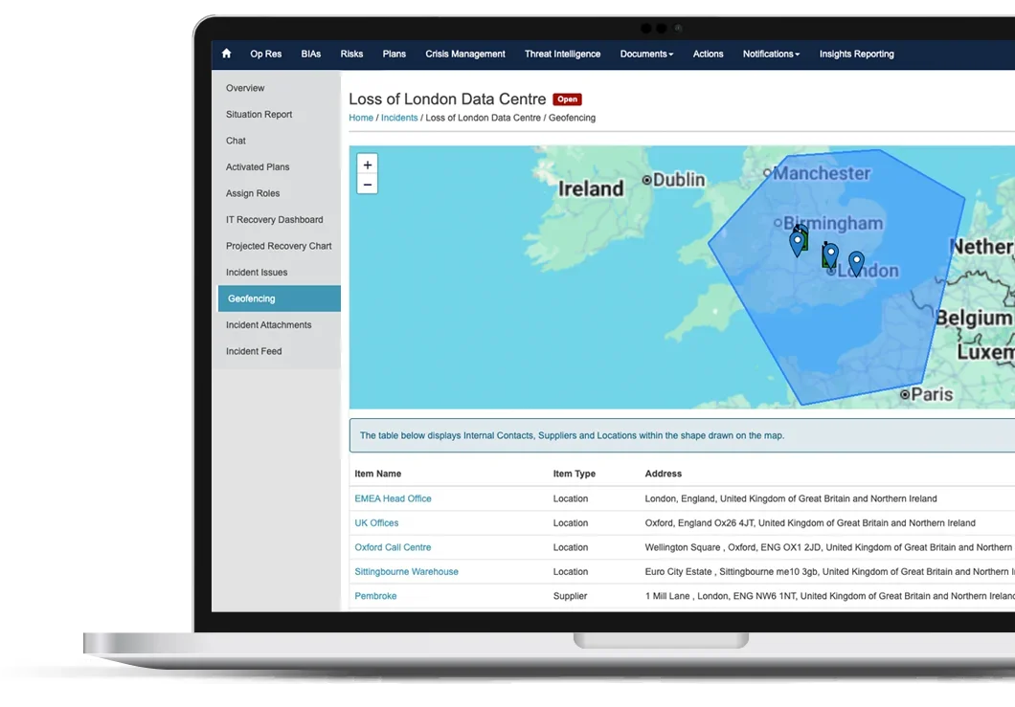Zoom out of the map with minus control
The image size is (1015, 707).
pyautogui.click(x=367, y=184)
